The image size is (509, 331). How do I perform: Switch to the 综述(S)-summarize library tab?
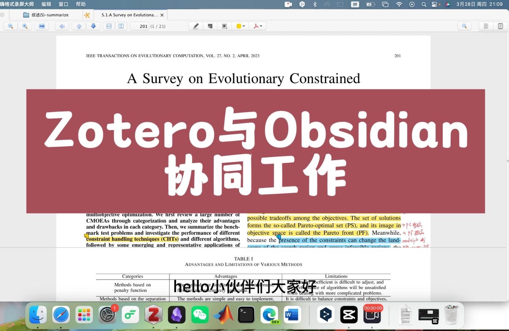46,15
